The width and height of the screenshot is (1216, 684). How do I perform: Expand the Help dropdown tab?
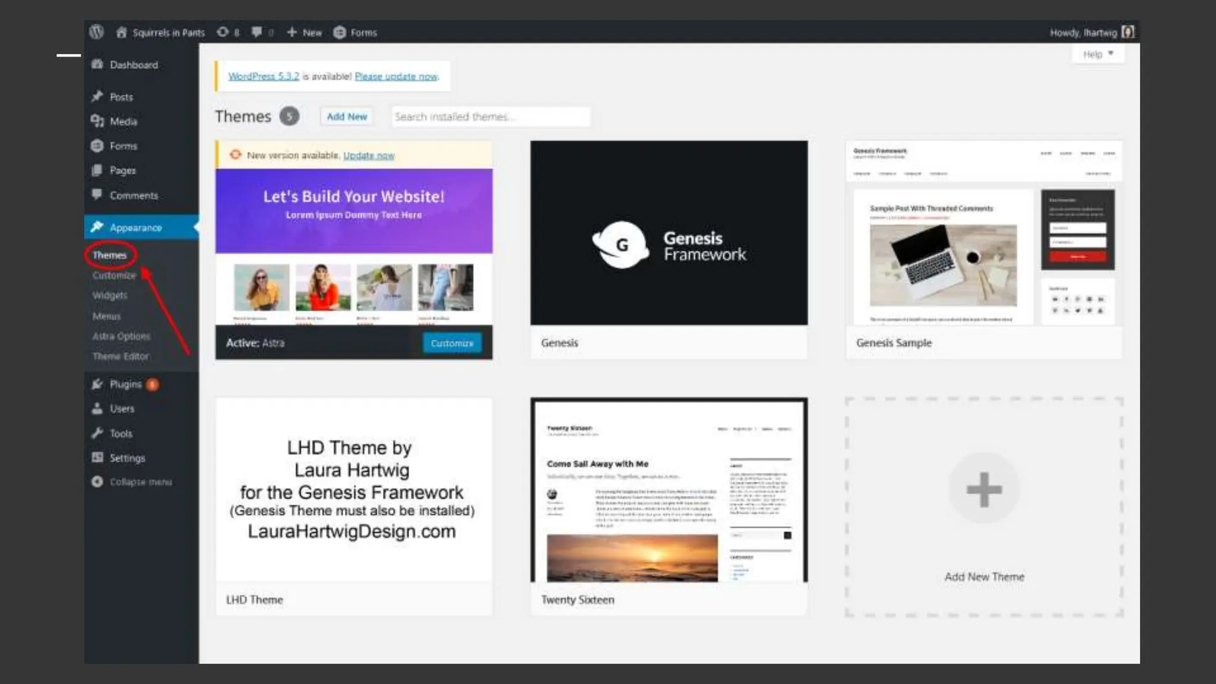point(1097,54)
